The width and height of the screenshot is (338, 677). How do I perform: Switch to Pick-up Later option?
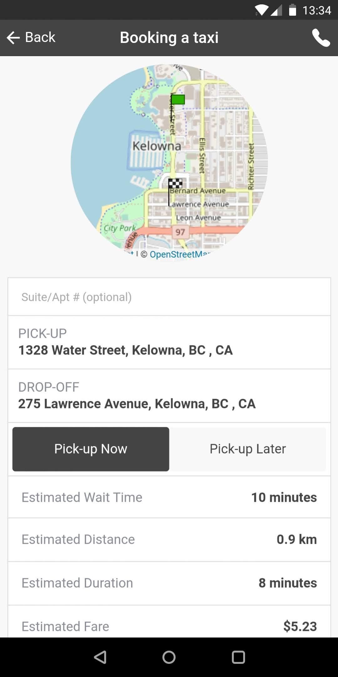pyautogui.click(x=248, y=449)
